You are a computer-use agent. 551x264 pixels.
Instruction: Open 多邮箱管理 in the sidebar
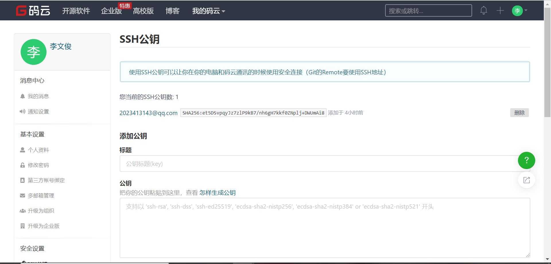(x=41, y=196)
